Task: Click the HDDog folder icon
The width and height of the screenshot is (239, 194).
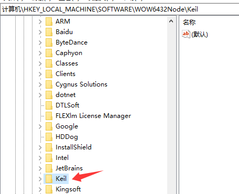Action: click(49, 137)
